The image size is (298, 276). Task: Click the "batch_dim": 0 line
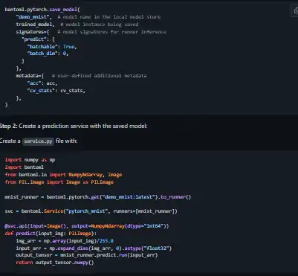48,54
